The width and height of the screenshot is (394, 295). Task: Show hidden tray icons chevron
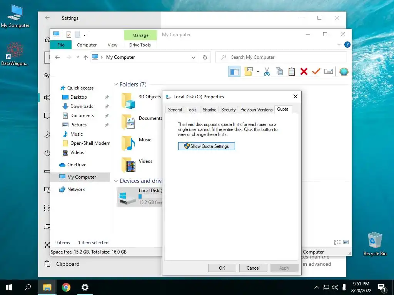[317, 287]
